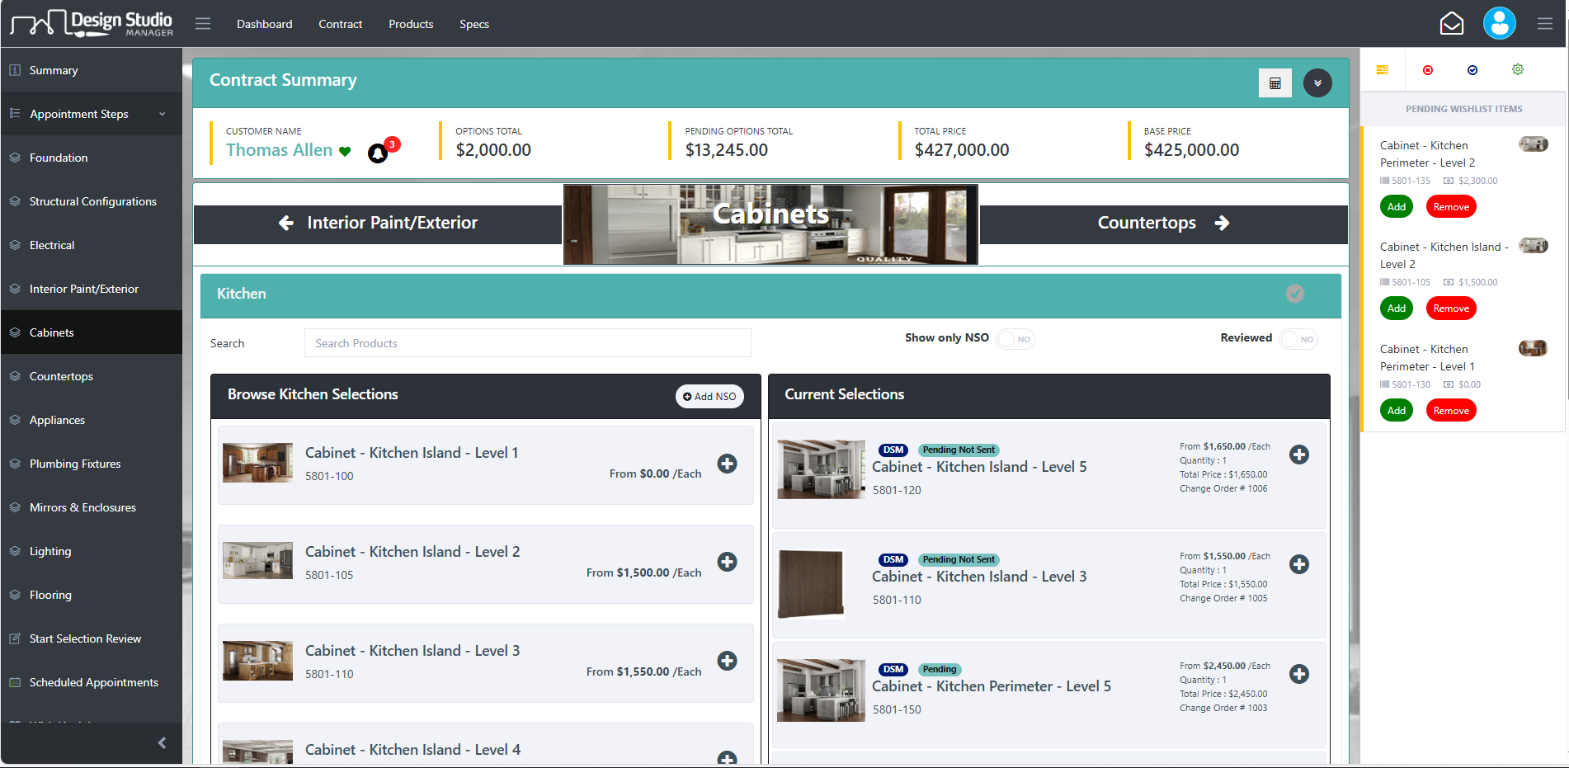Open the green settings gear in wishlist panel
Screen dimensions: 1569x768
tap(1517, 70)
